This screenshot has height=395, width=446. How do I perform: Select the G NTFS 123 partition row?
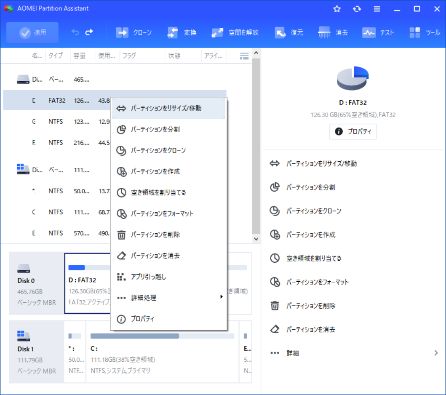point(57,121)
